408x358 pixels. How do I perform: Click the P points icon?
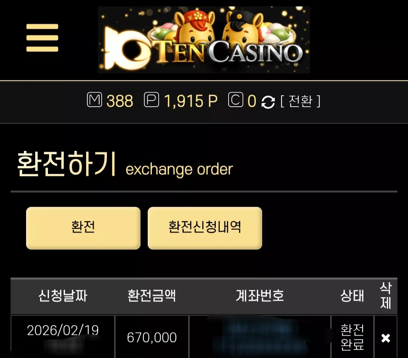click(151, 100)
